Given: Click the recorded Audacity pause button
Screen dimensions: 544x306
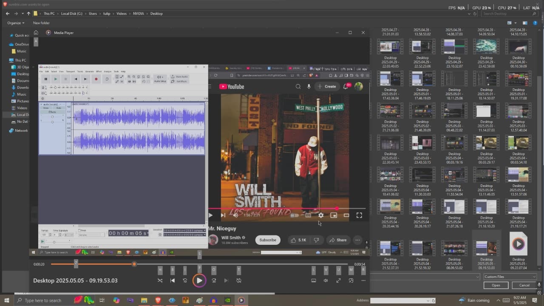Looking at the screenshot, I should tap(46, 79).
